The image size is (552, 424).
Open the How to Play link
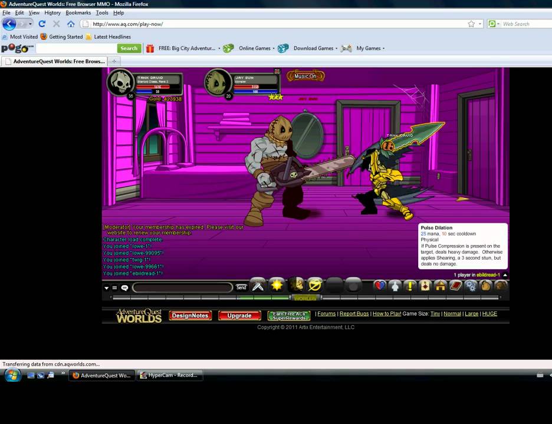[386, 314]
